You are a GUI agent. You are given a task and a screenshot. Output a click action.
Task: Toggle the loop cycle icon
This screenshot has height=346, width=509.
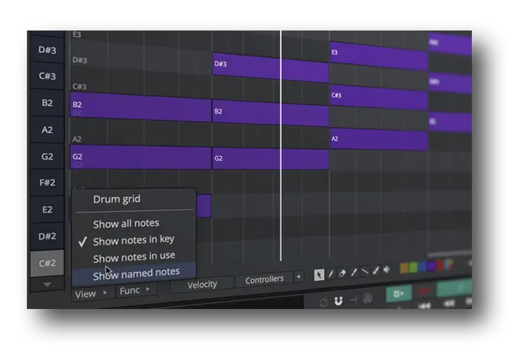tap(323, 302)
